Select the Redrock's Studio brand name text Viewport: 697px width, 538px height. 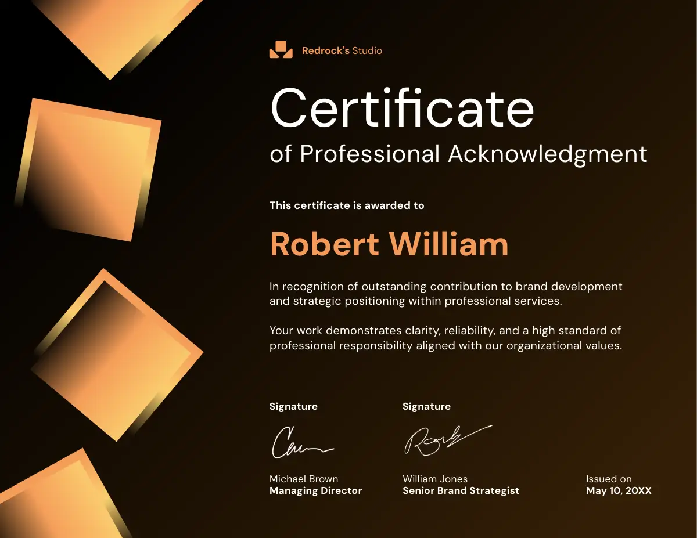[x=342, y=50]
